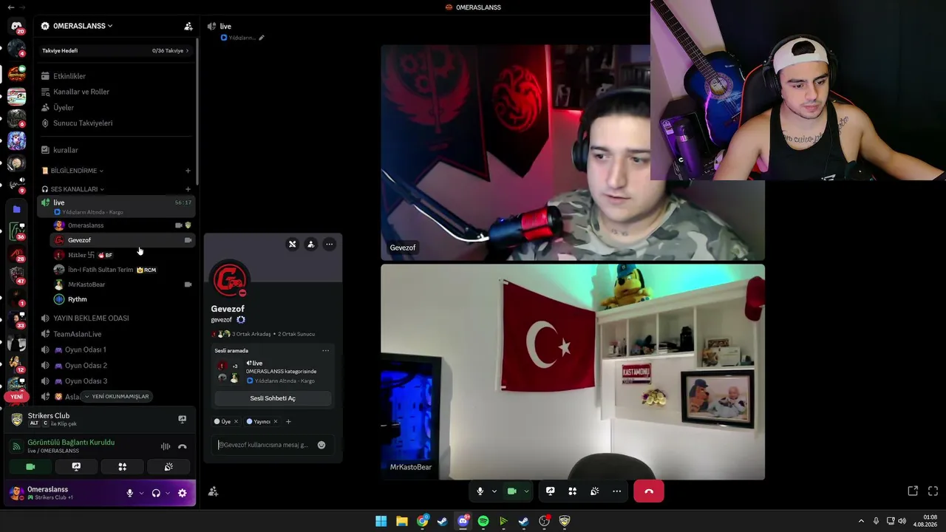Screen dimensions: 946x532
Task: Open user settings gear
Action: pyautogui.click(x=183, y=493)
